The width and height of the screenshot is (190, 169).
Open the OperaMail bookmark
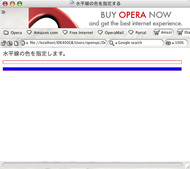pos(111,33)
